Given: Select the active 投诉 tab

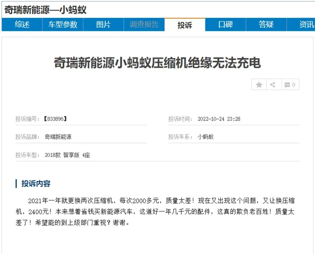Looking at the screenshot, I should pyautogui.click(x=185, y=25).
